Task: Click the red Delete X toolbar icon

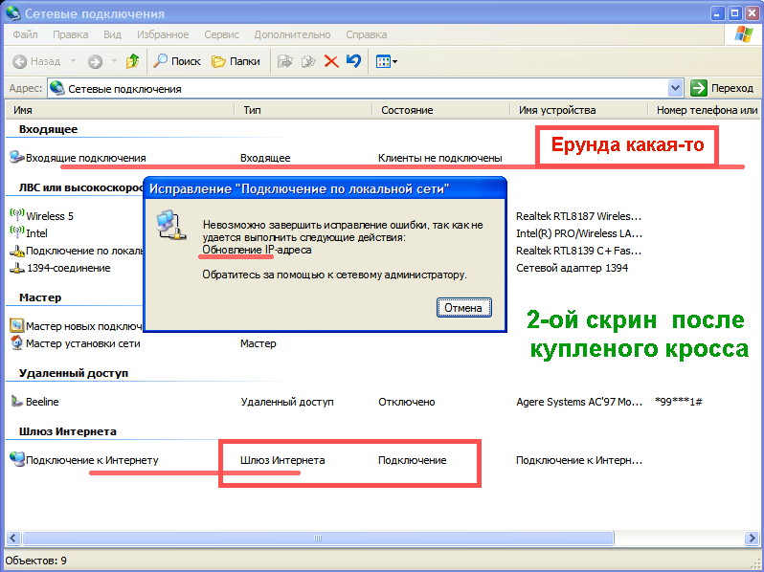Action: click(x=331, y=61)
